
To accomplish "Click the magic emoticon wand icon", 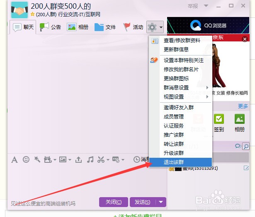I will 37,159.
